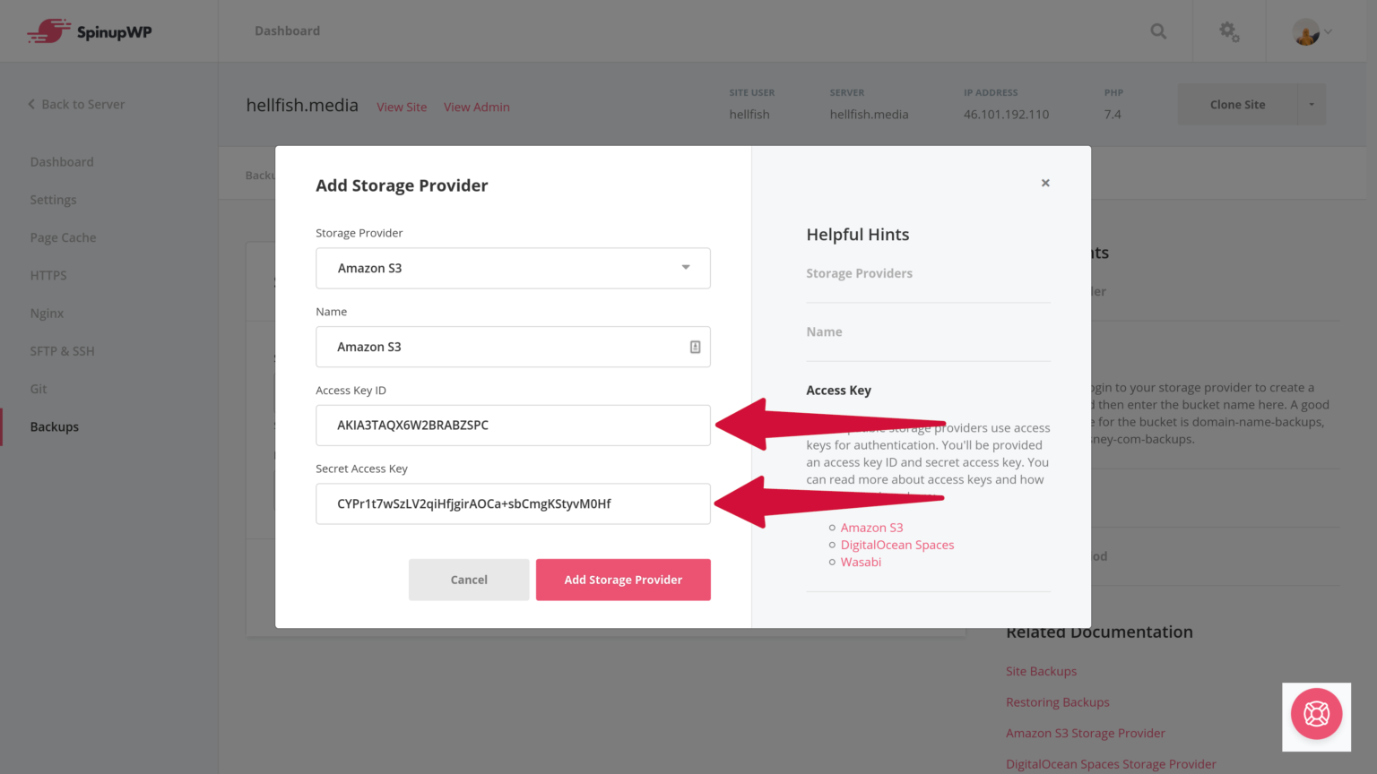Follow the Wasabi hint link
Image resolution: width=1377 pixels, height=774 pixels.
pyautogui.click(x=861, y=562)
